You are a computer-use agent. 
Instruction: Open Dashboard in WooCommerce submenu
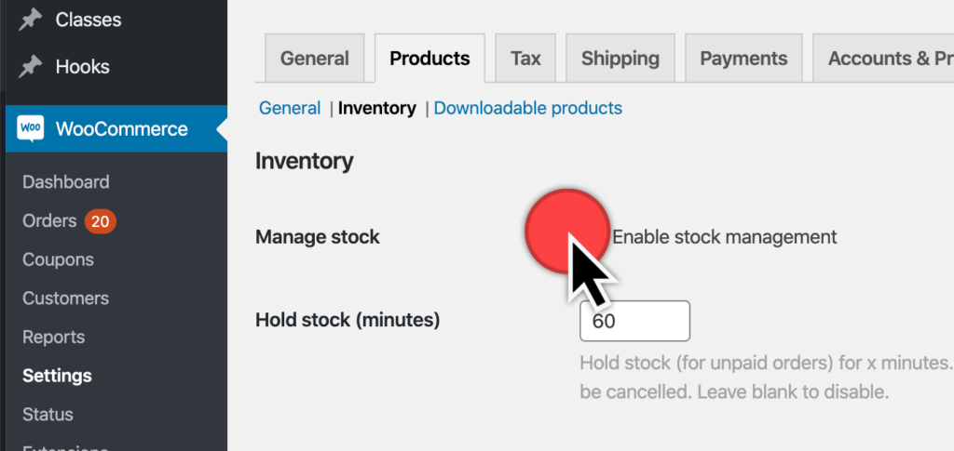tap(66, 182)
